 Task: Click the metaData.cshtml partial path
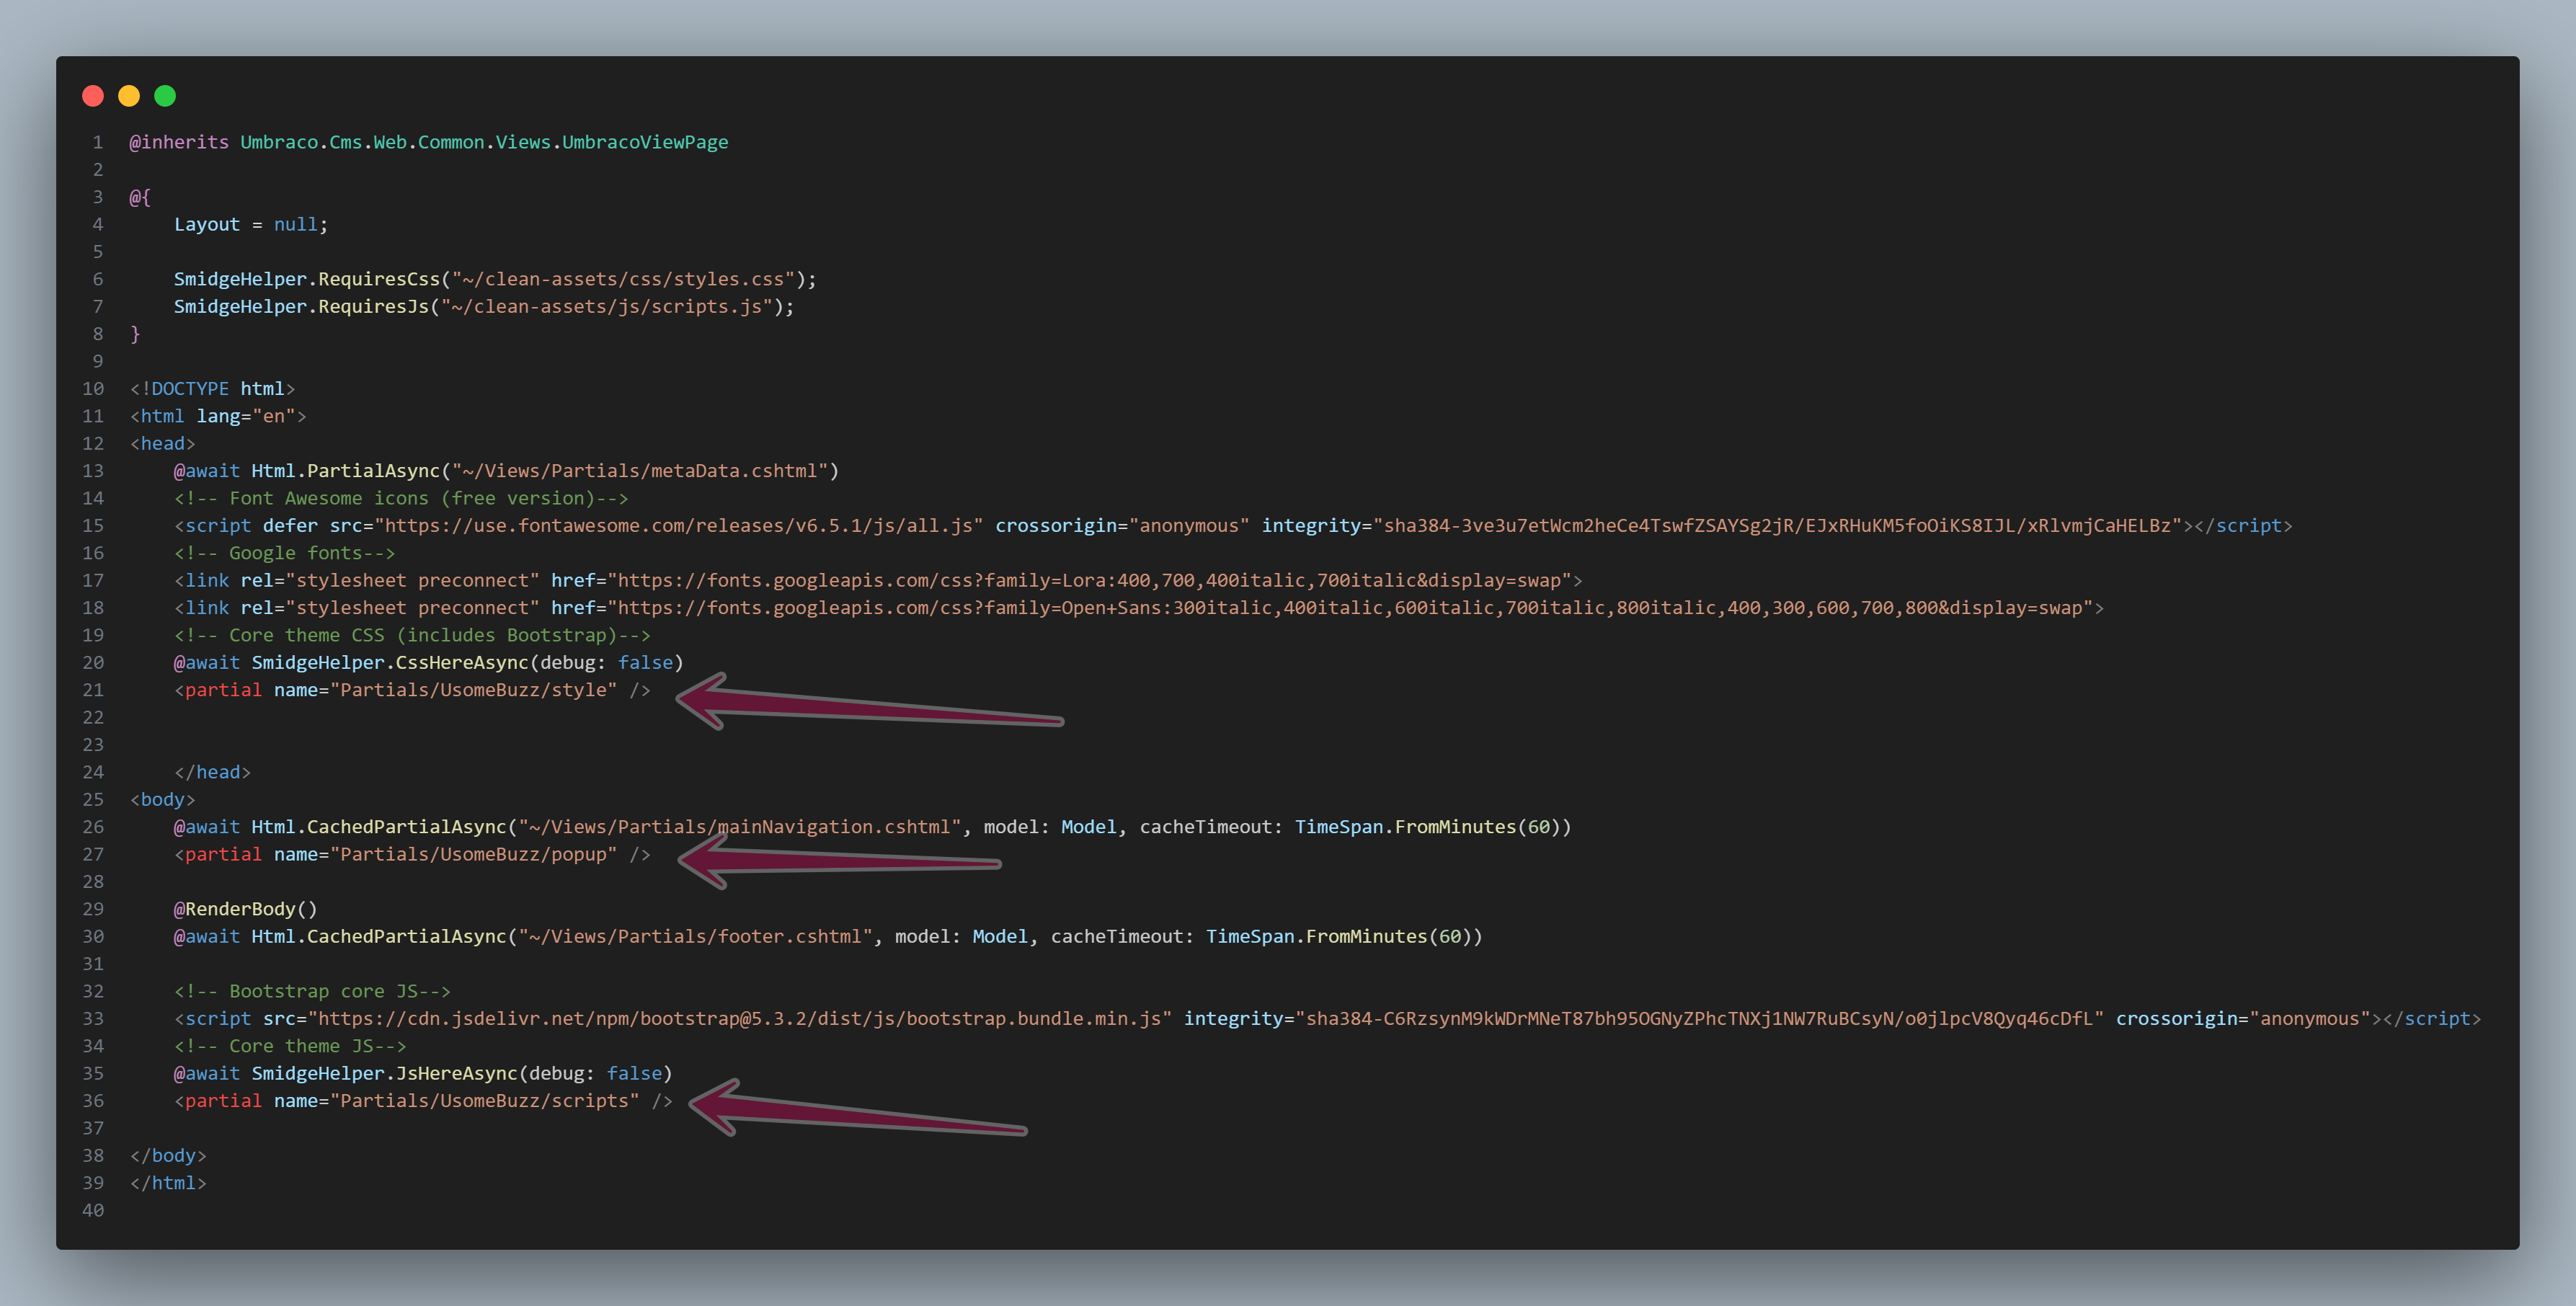point(639,471)
